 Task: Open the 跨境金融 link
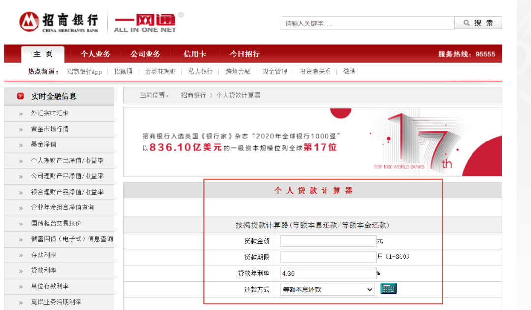(x=238, y=71)
